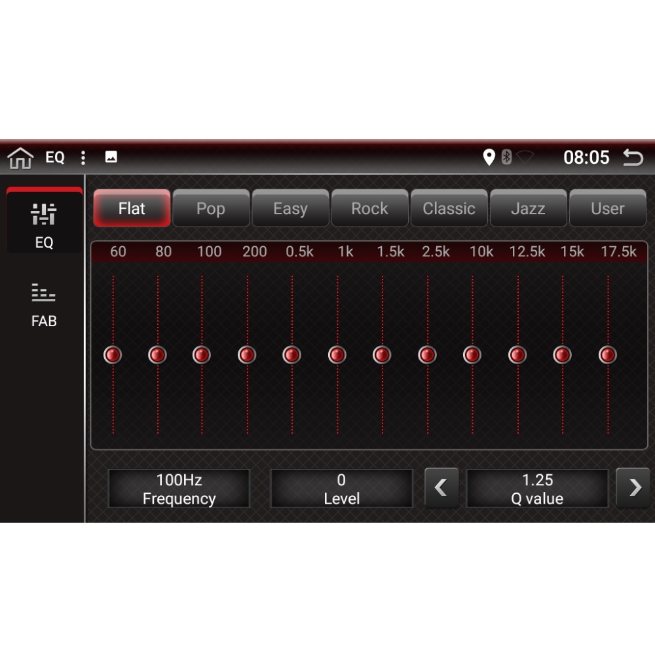Increase Q value with right chevron
This screenshot has height=655, width=655.
point(633,488)
